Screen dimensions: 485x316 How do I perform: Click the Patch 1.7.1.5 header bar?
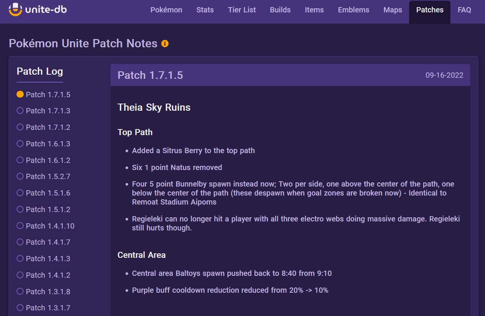pyautogui.click(x=290, y=75)
